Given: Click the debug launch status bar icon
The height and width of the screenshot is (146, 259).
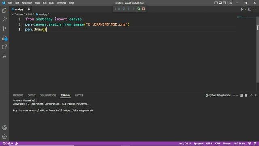Looking at the screenshot, I should pyautogui.click(x=17, y=144).
